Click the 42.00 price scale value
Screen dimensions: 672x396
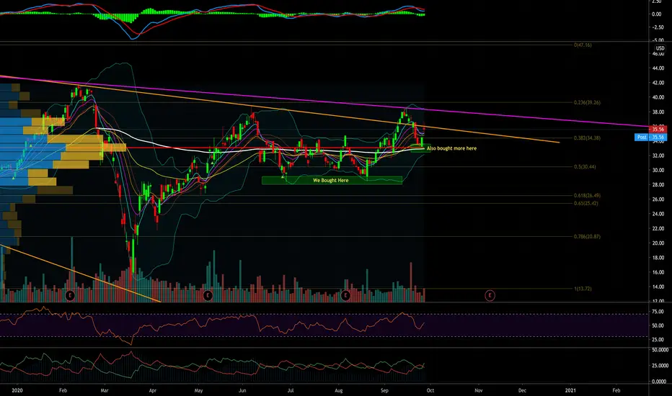658,83
